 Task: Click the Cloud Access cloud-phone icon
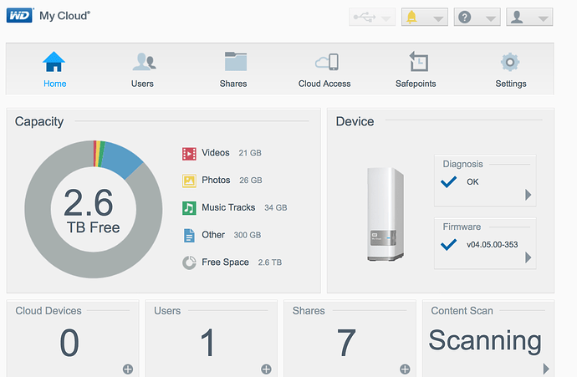327,62
